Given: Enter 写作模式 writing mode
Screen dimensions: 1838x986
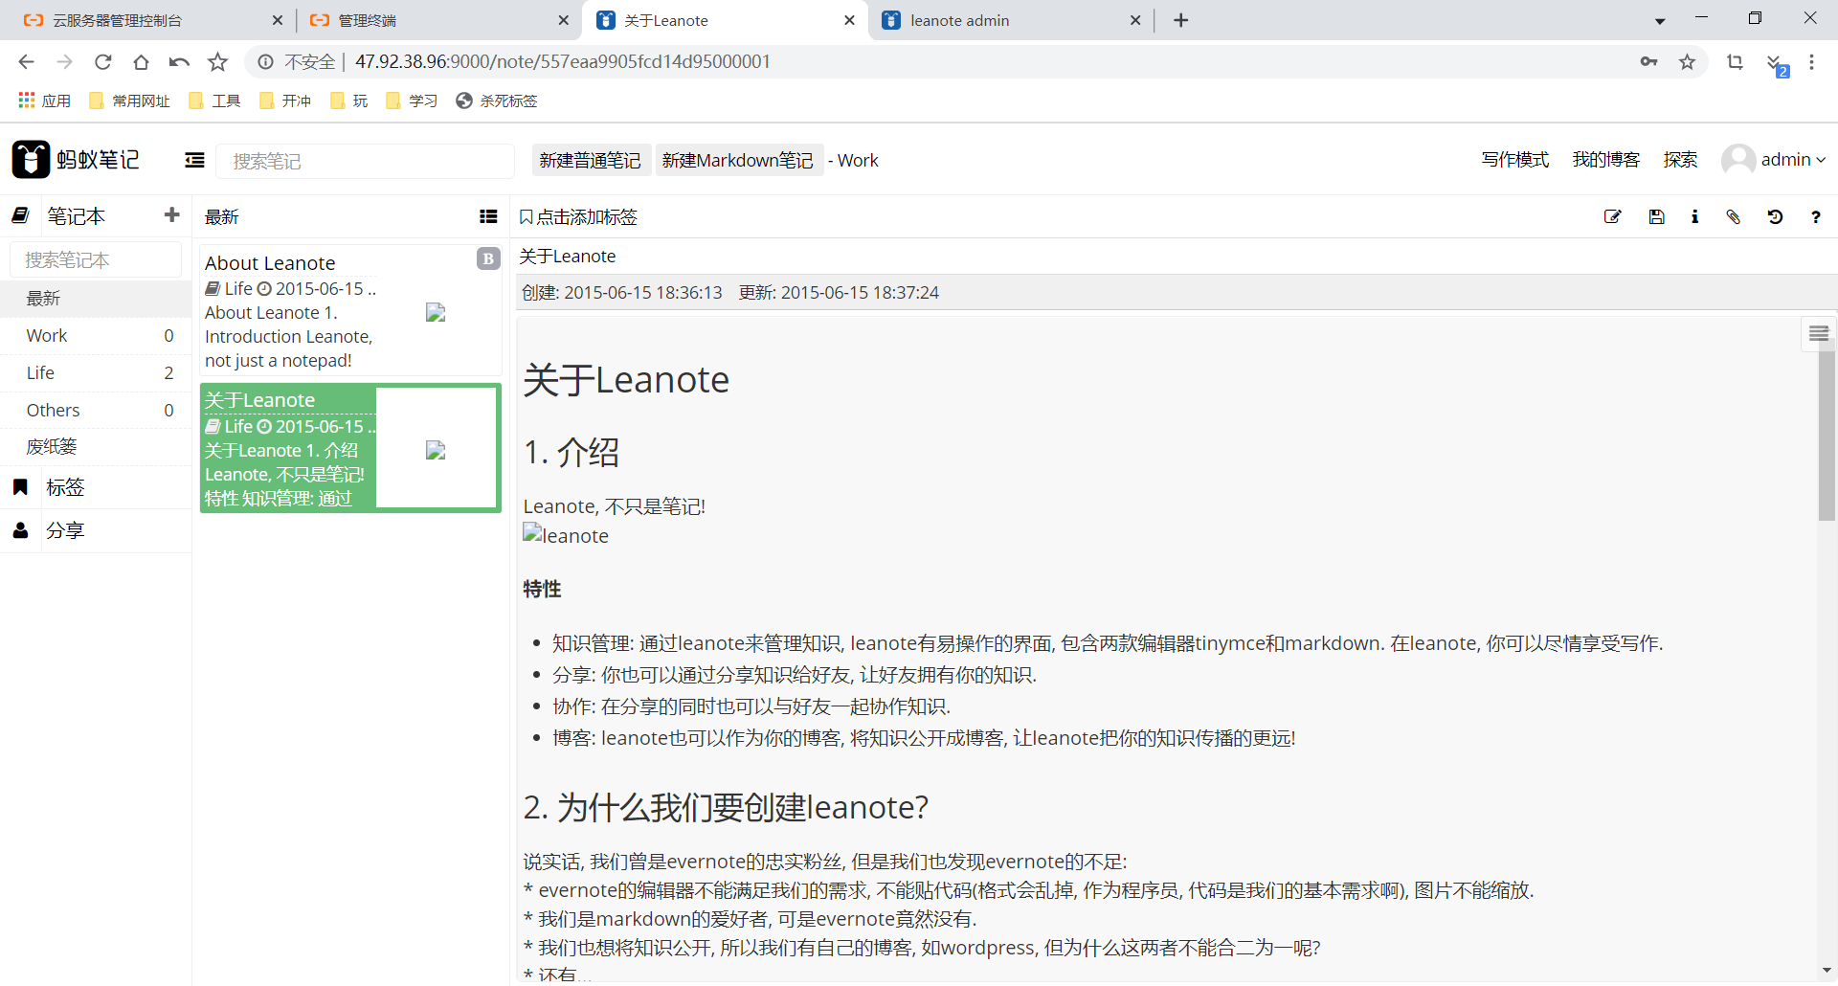Looking at the screenshot, I should click(1514, 160).
